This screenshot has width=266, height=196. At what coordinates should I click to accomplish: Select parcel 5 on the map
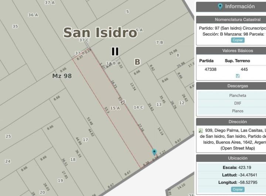coord(127,11)
